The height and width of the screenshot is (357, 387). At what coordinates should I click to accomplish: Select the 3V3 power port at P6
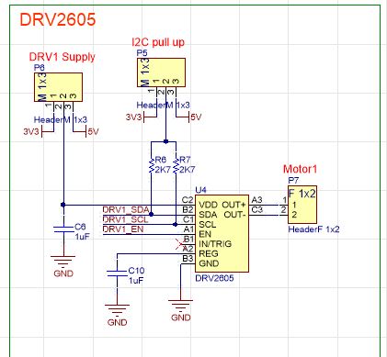(x=38, y=132)
